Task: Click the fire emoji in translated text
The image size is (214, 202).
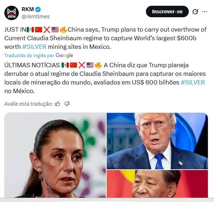Action: 98,65
